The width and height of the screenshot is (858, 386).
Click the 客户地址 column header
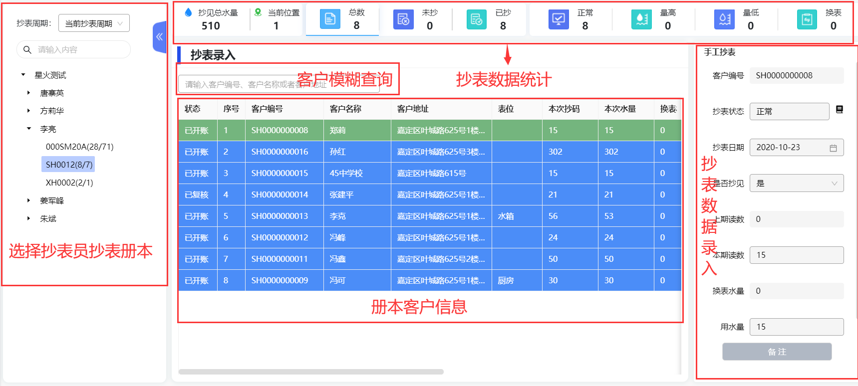[x=442, y=109]
